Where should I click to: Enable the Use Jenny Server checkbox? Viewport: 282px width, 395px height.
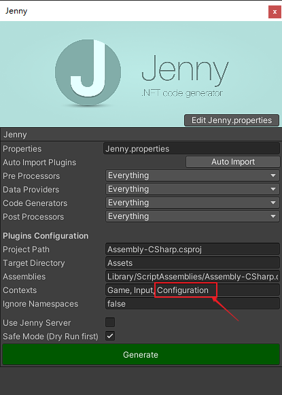(x=110, y=322)
